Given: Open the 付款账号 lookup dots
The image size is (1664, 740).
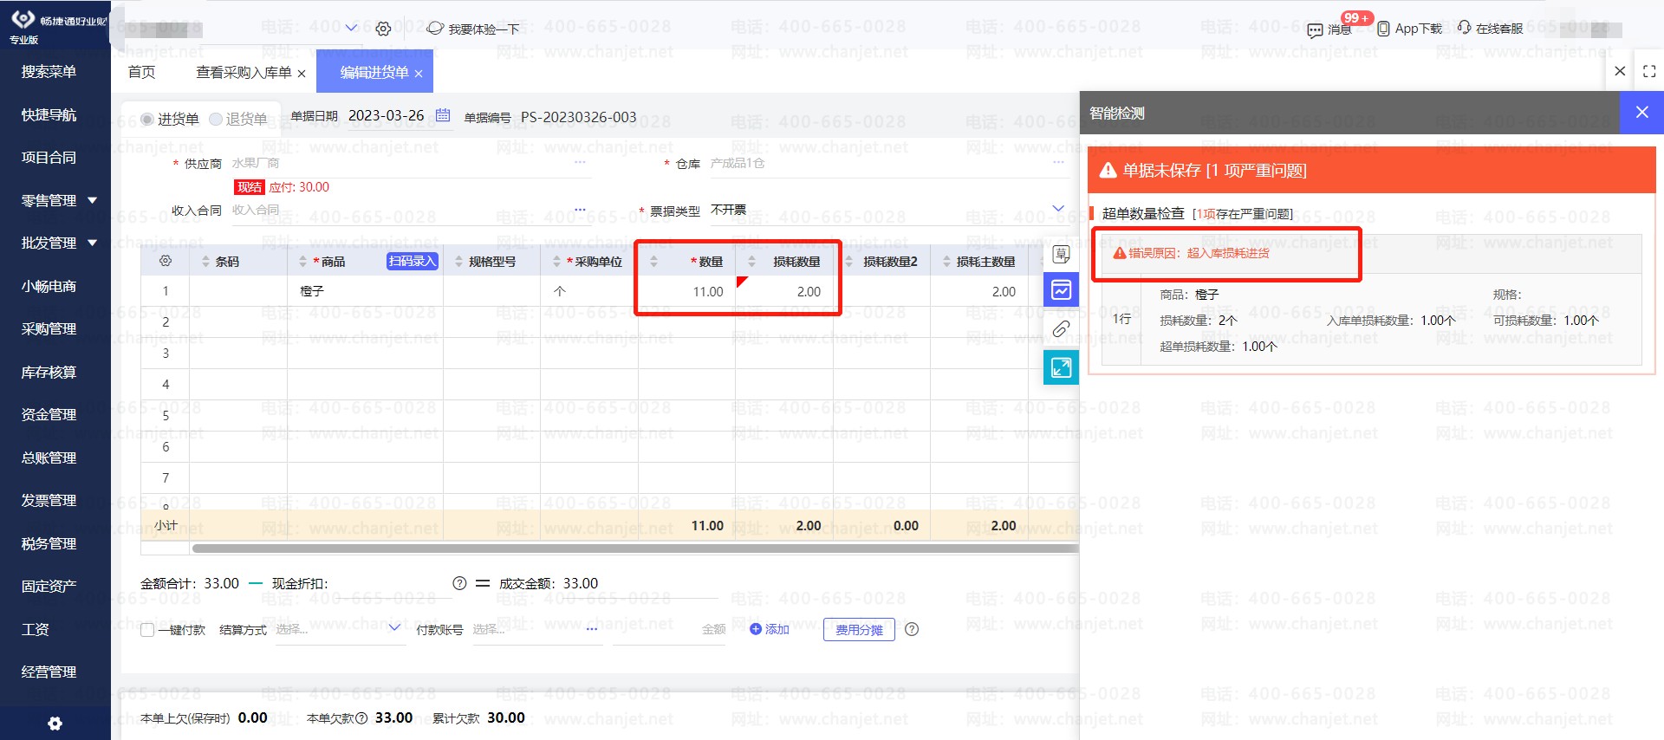Looking at the screenshot, I should pos(592,629).
